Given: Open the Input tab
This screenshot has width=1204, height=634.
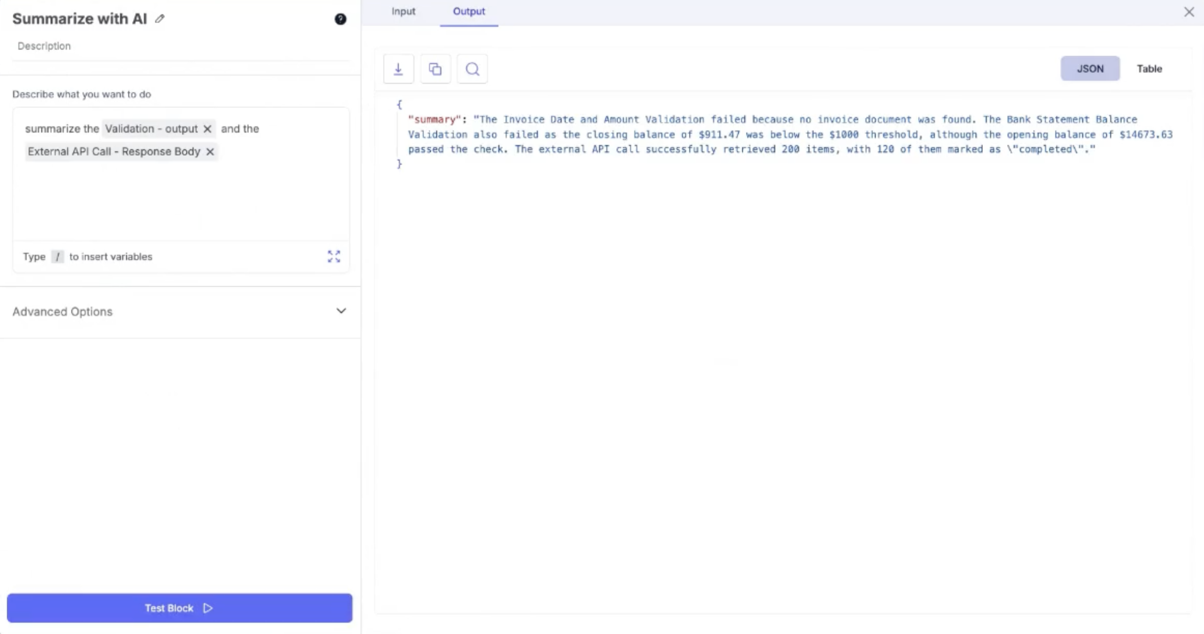Looking at the screenshot, I should tap(403, 11).
